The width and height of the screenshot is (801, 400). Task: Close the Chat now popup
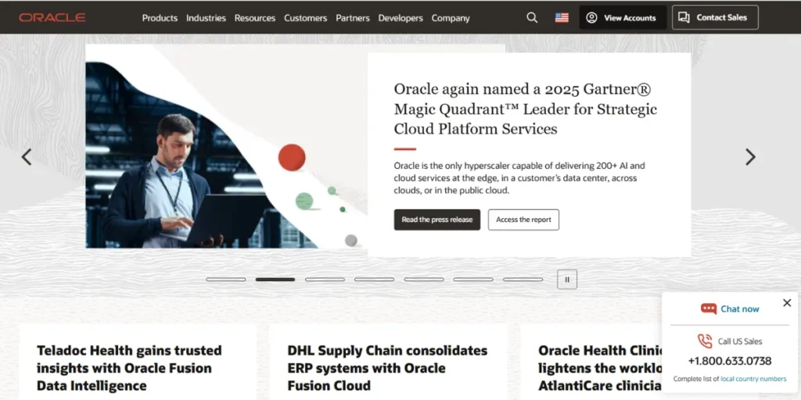point(787,303)
